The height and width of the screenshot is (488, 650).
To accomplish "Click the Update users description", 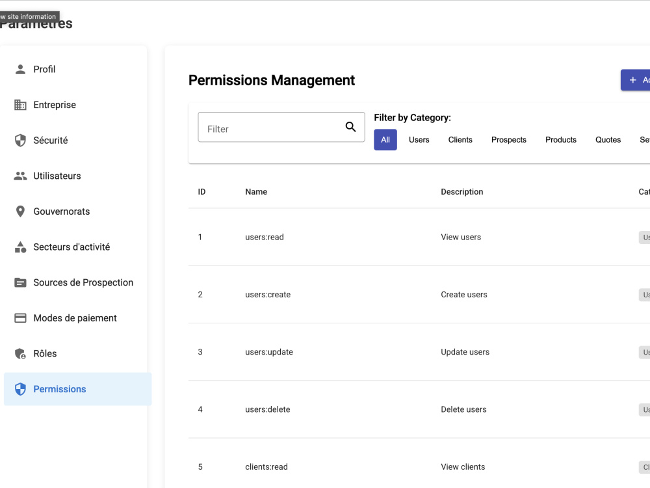I will click(x=465, y=352).
